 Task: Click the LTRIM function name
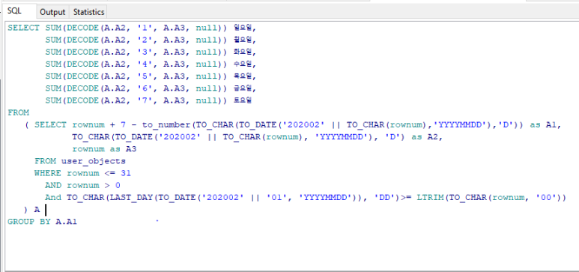pos(430,197)
